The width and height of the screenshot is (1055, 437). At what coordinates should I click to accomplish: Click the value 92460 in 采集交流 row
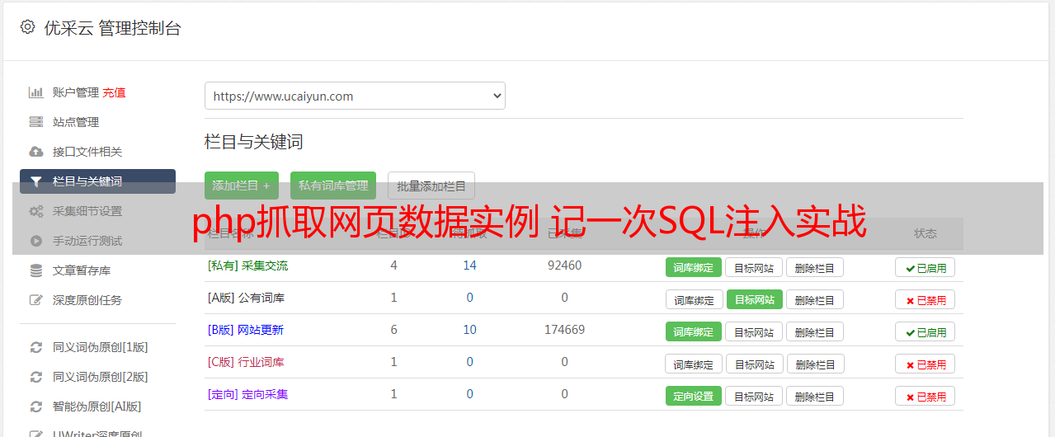click(564, 265)
